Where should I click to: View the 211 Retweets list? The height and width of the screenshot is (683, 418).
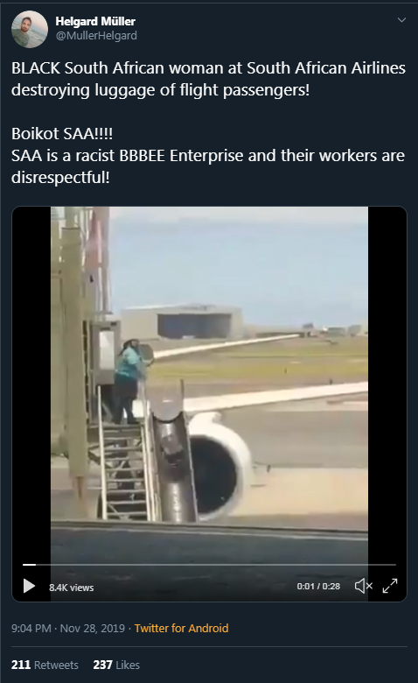tap(45, 665)
